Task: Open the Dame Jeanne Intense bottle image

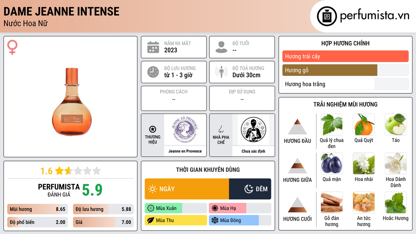Action: coord(71,102)
